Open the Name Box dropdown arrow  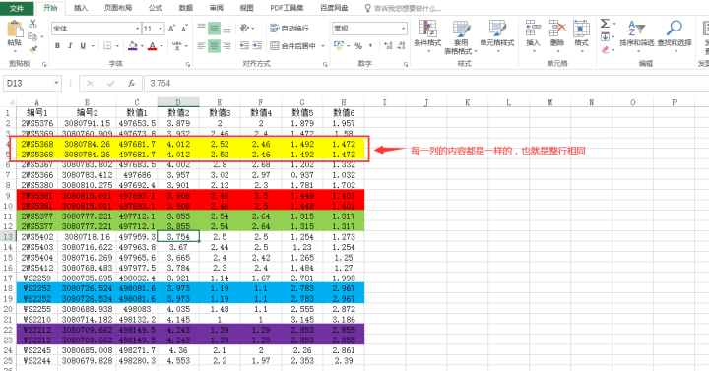56,83
